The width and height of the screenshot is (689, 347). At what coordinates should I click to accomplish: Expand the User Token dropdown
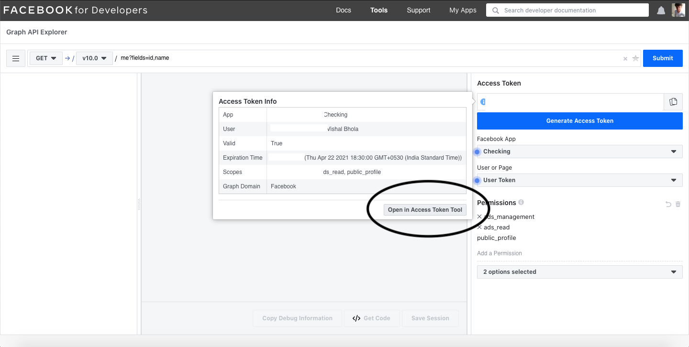tap(579, 180)
